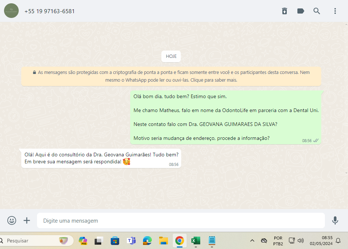Select the reply from Dra. Geovana's consultório
The height and width of the screenshot is (249, 348).
click(x=101, y=159)
